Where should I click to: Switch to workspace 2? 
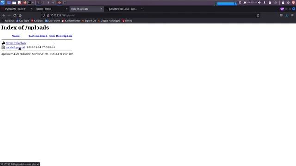coord(43,3)
